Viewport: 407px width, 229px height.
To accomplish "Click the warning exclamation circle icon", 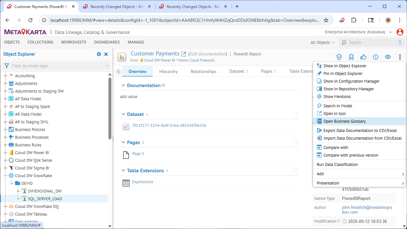I will coord(376,57).
